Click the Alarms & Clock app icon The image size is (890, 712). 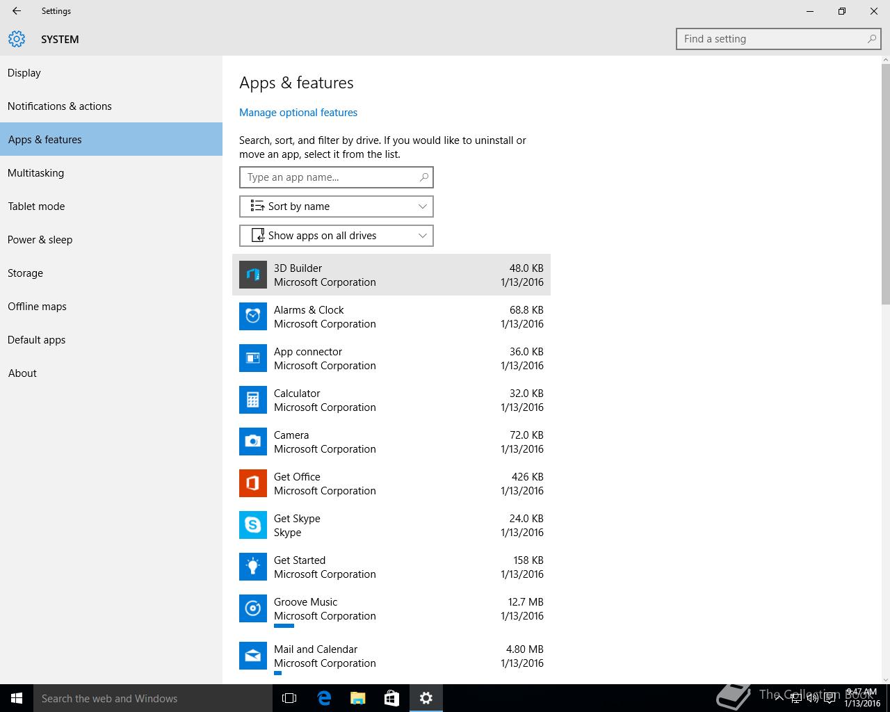[x=253, y=316]
